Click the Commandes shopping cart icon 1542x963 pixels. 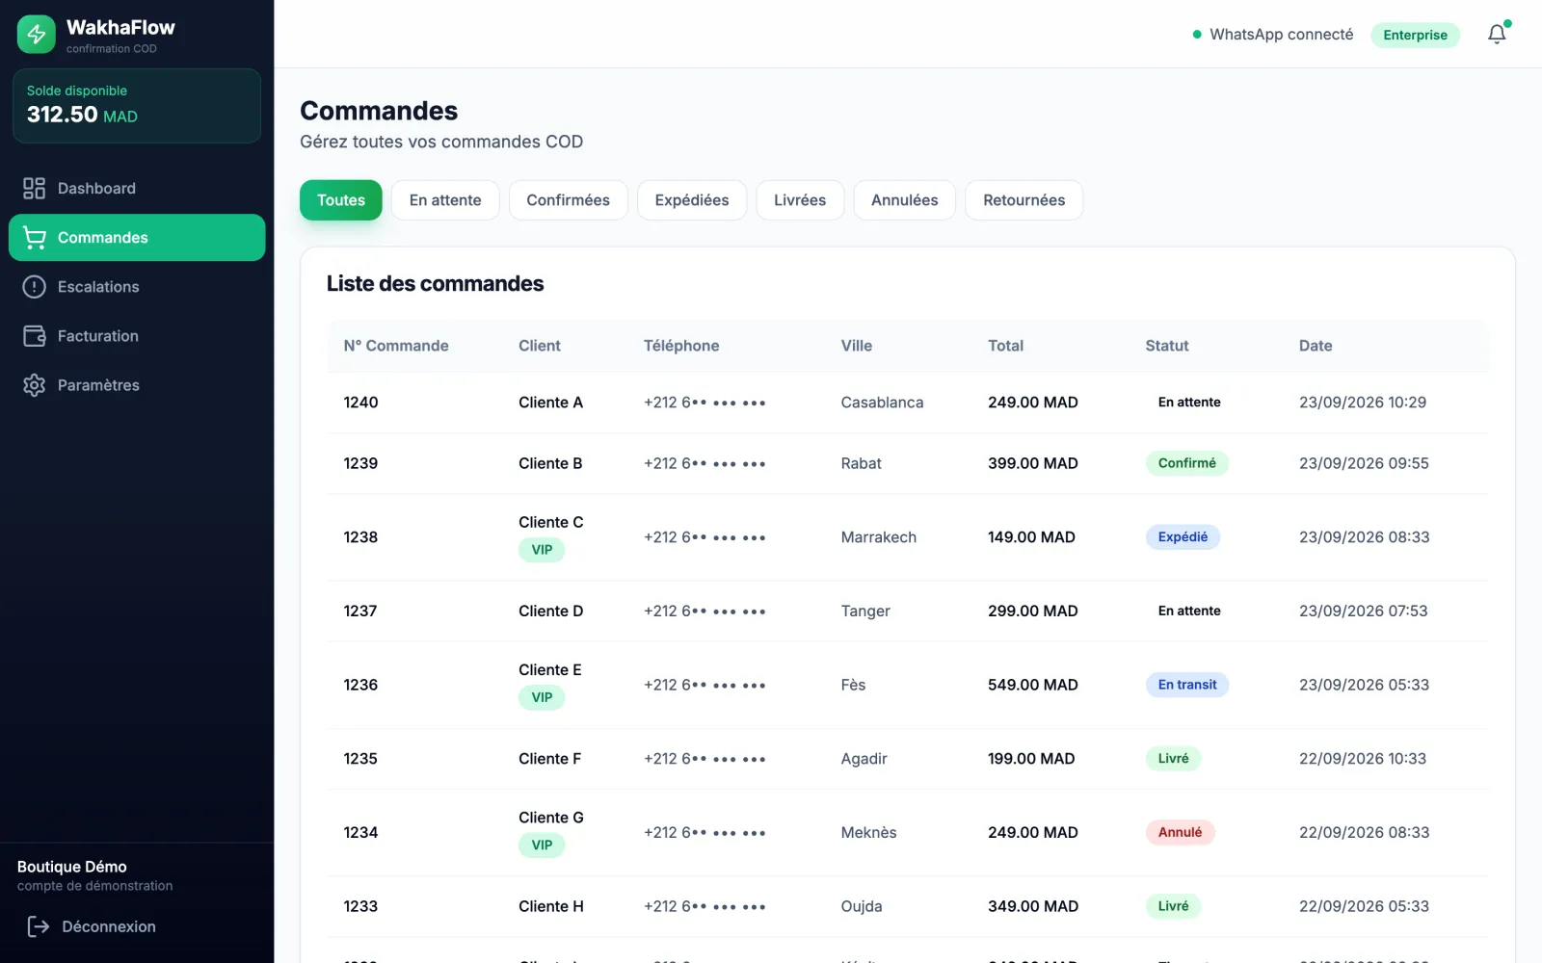click(x=35, y=237)
